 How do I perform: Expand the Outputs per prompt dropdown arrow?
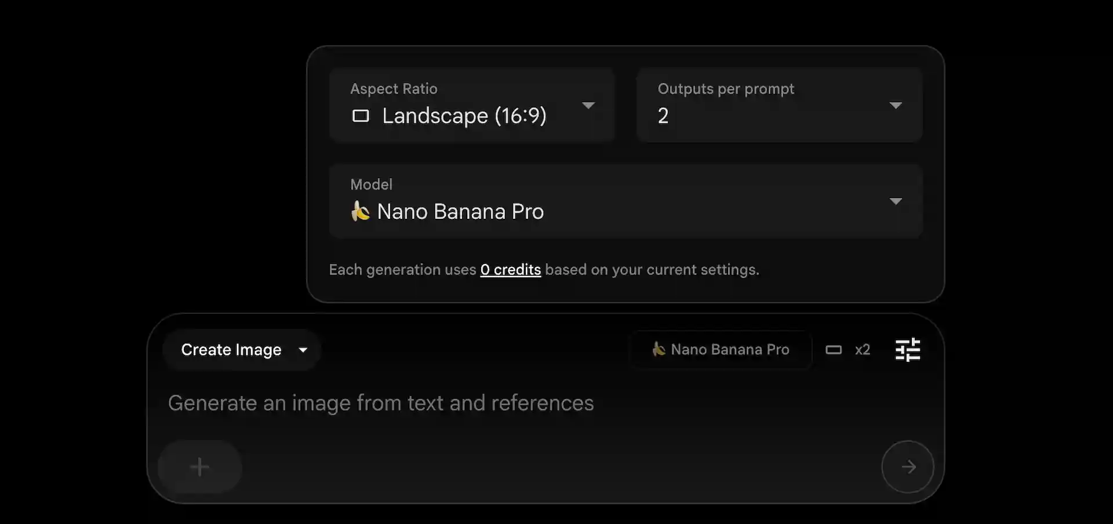[x=896, y=105]
